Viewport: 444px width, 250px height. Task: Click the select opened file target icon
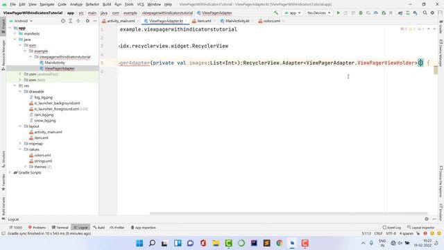[x=63, y=21]
